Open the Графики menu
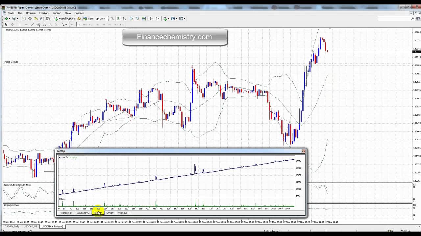 [x=44, y=13]
